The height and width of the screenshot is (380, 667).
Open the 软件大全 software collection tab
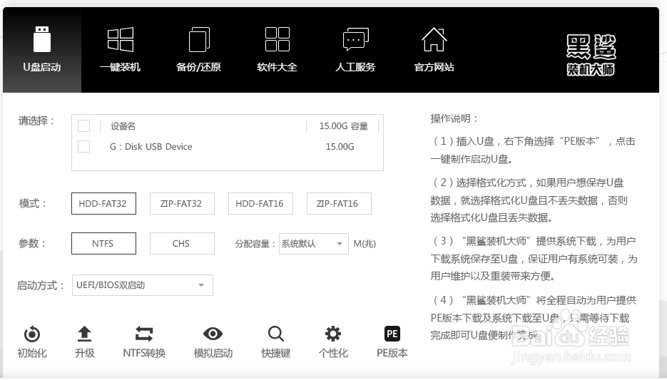277,50
